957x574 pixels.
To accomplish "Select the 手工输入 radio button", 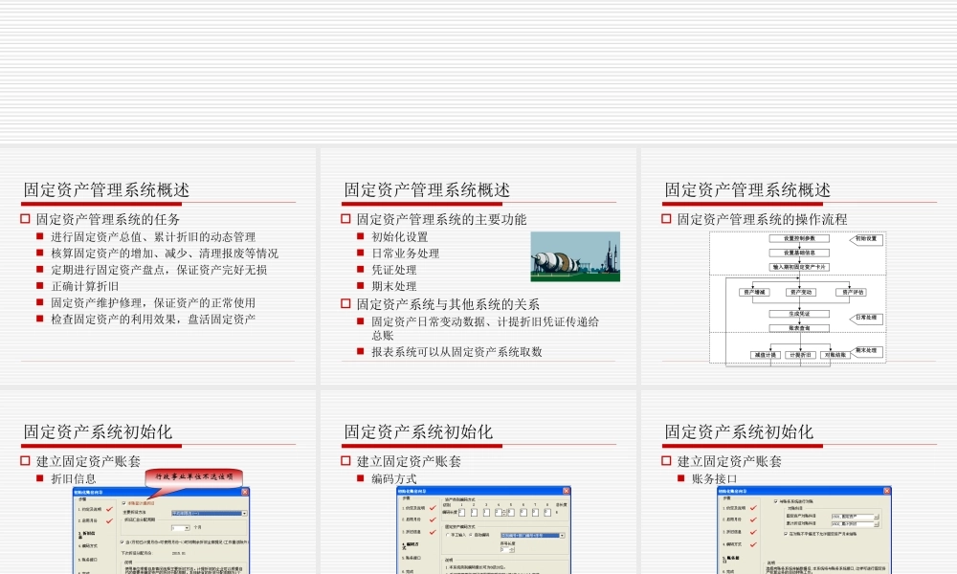I will pos(446,534).
